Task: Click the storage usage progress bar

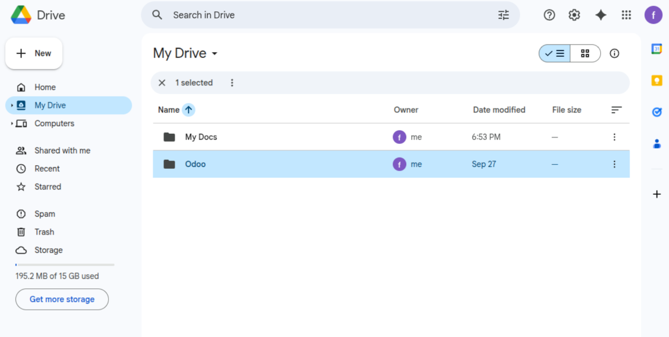Action: click(x=65, y=265)
